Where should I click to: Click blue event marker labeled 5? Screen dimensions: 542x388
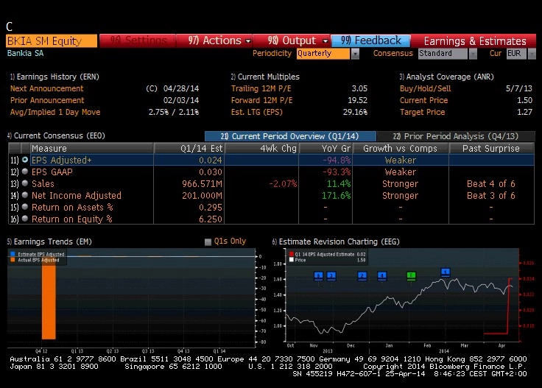pyautogui.click(x=318, y=275)
